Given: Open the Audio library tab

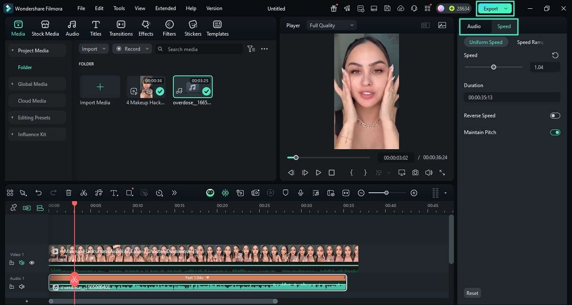Looking at the screenshot, I should point(72,29).
